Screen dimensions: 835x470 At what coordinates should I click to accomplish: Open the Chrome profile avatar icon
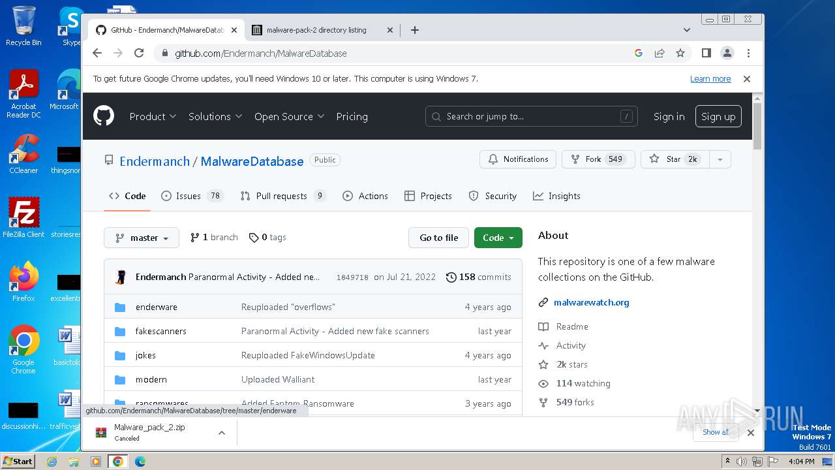727,53
